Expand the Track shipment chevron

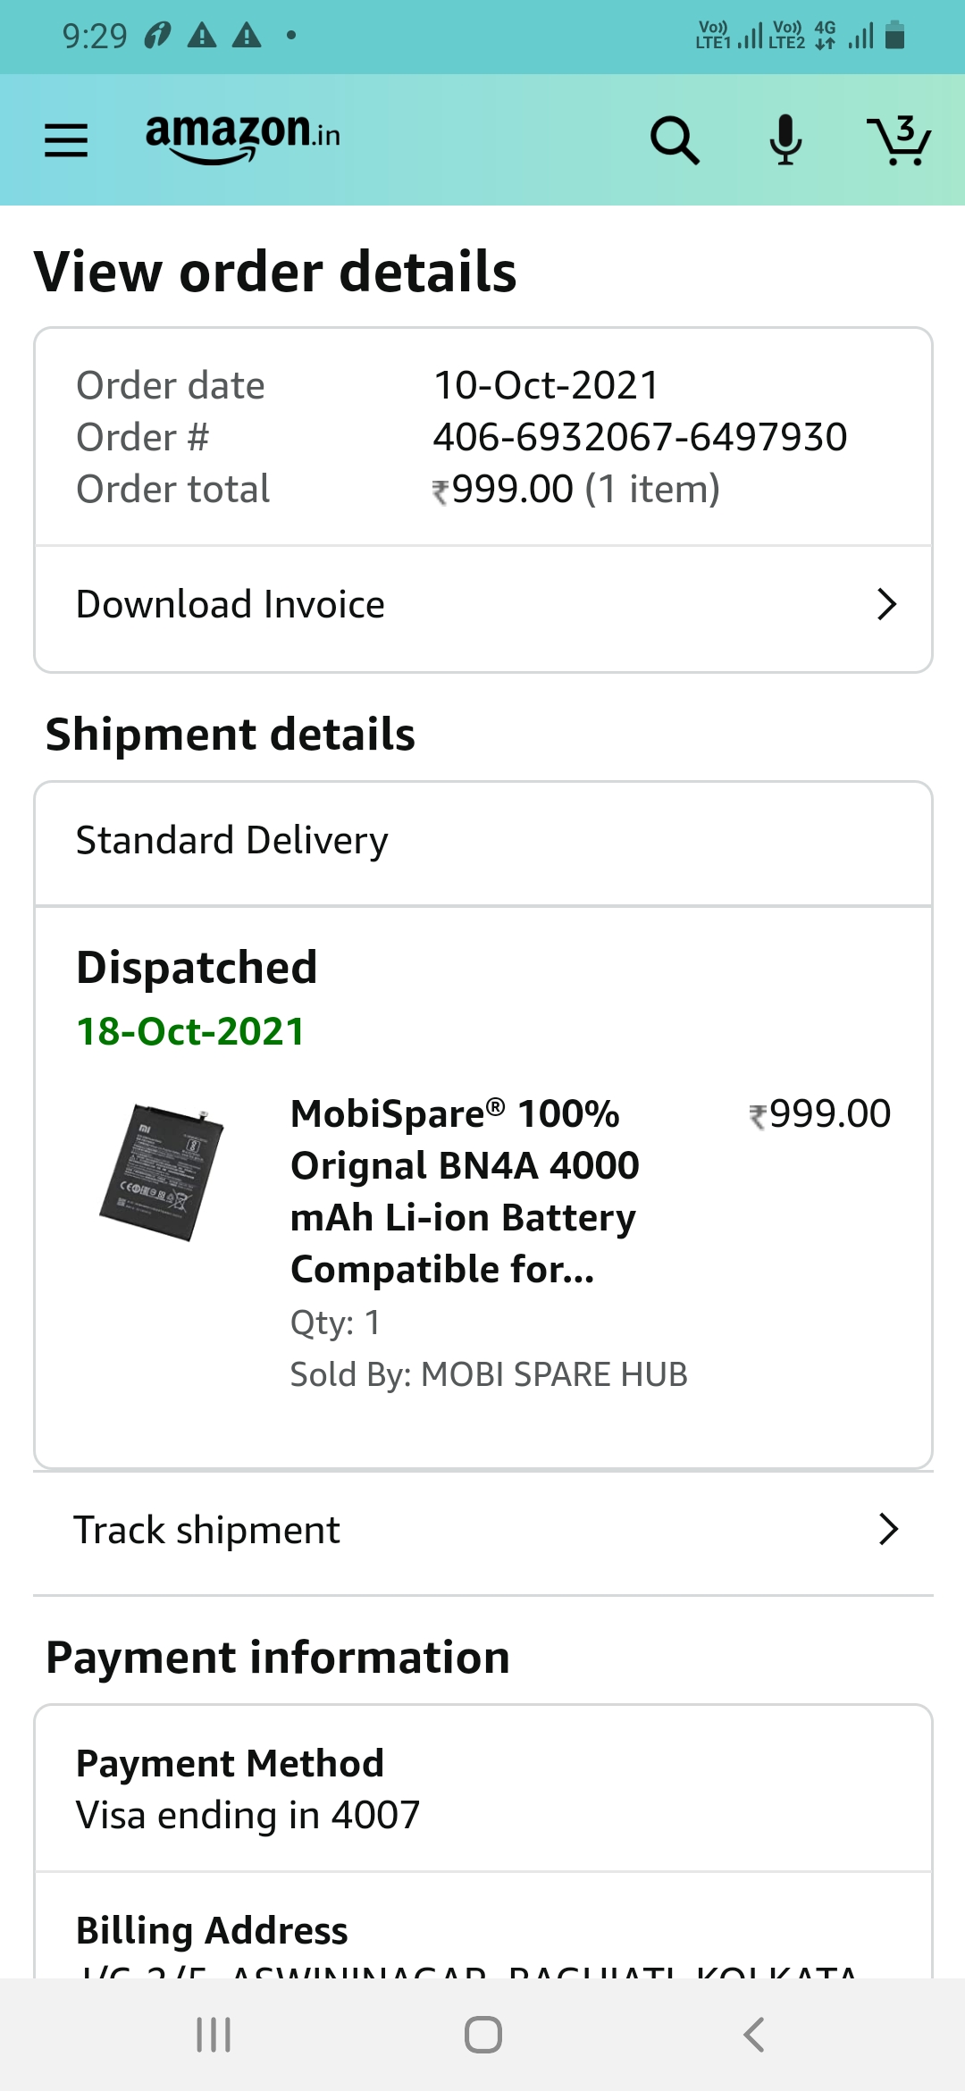[x=887, y=1530]
